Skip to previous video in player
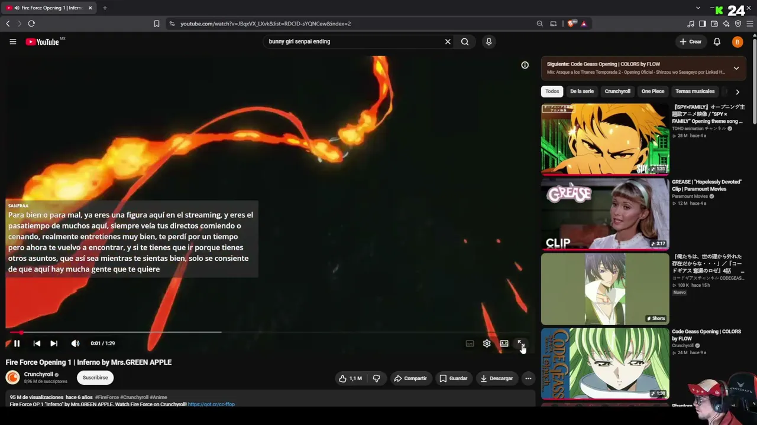The image size is (757, 425). pyautogui.click(x=37, y=344)
